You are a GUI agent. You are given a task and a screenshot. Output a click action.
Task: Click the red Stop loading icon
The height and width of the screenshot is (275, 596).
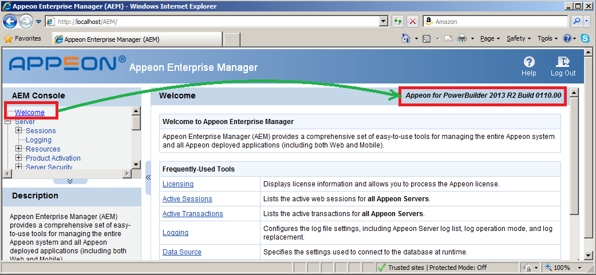tap(413, 22)
